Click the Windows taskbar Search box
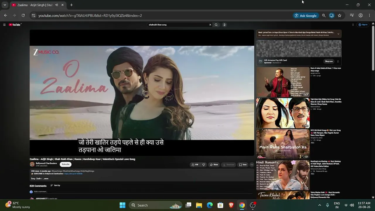Viewport: 375px width, 211px height. click(156, 205)
